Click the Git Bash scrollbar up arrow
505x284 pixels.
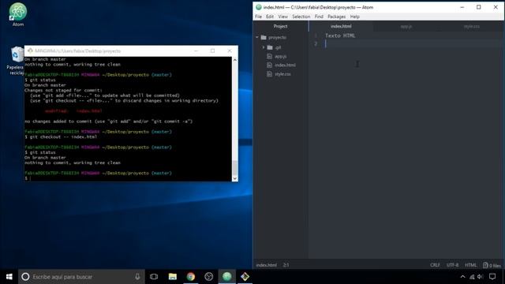[x=235, y=60]
